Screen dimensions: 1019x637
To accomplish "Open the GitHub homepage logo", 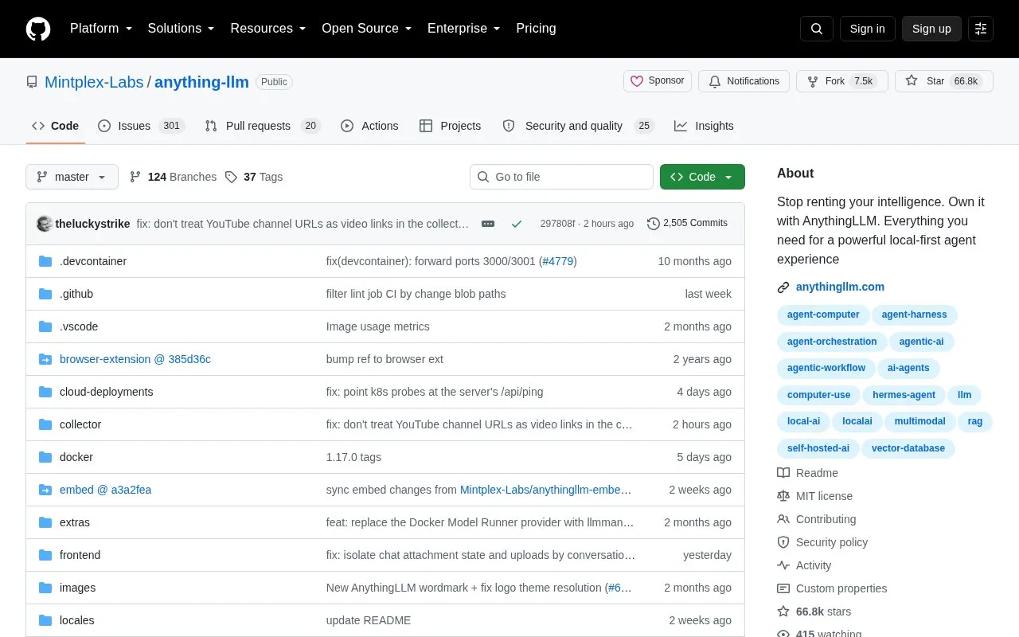I will tap(38, 29).
